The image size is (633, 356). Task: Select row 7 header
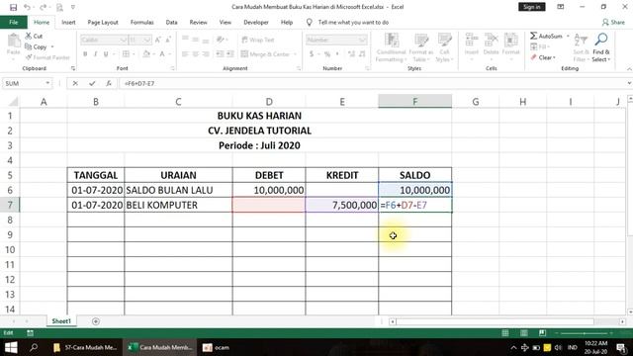coord(10,205)
